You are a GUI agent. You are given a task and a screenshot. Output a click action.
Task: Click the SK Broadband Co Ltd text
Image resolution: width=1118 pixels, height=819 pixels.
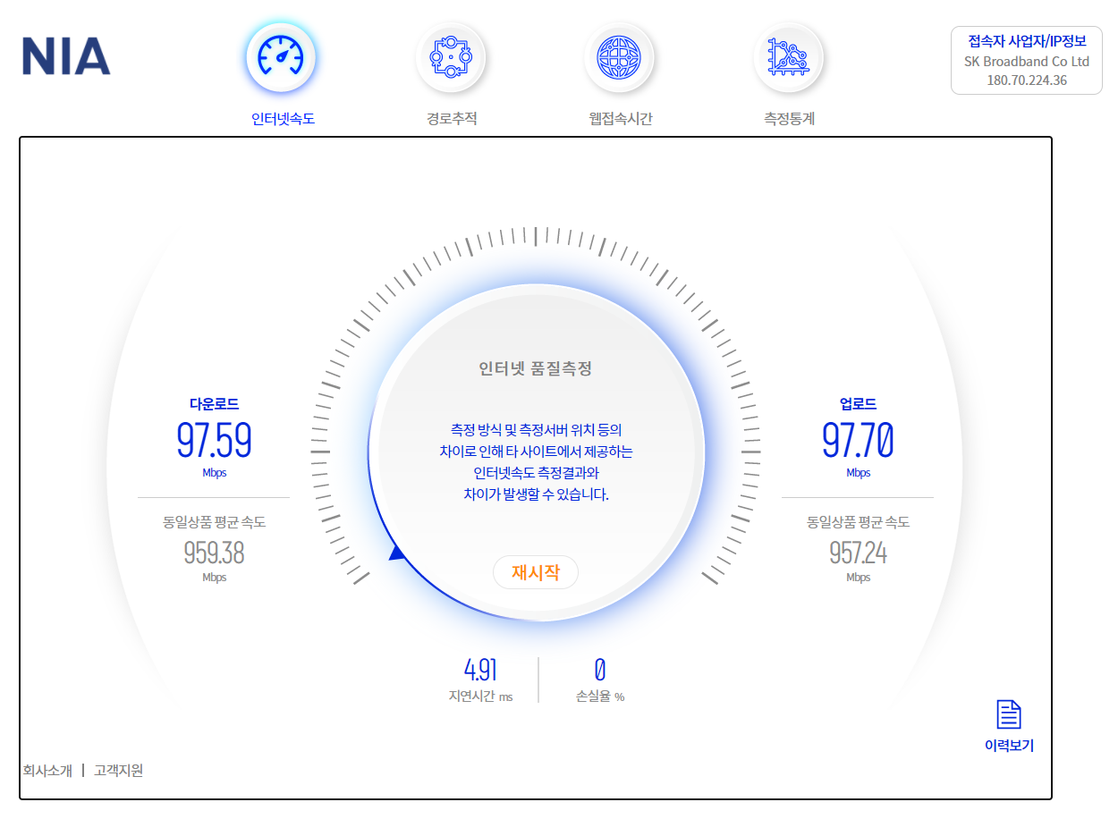point(1027,62)
